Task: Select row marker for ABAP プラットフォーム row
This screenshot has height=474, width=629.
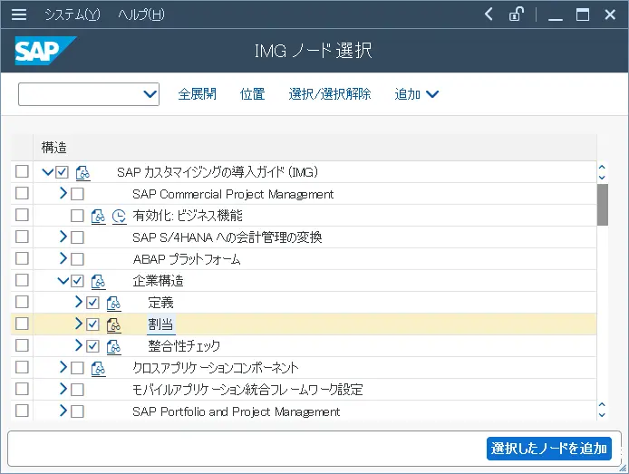Action: pyautogui.click(x=22, y=258)
